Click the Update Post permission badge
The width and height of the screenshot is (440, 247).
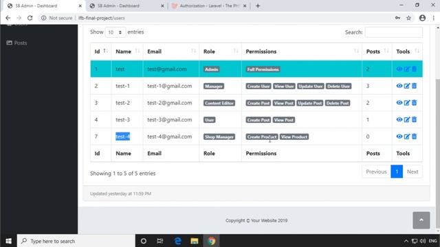pyautogui.click(x=310, y=103)
